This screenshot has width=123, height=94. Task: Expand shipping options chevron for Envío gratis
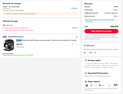click(77, 54)
